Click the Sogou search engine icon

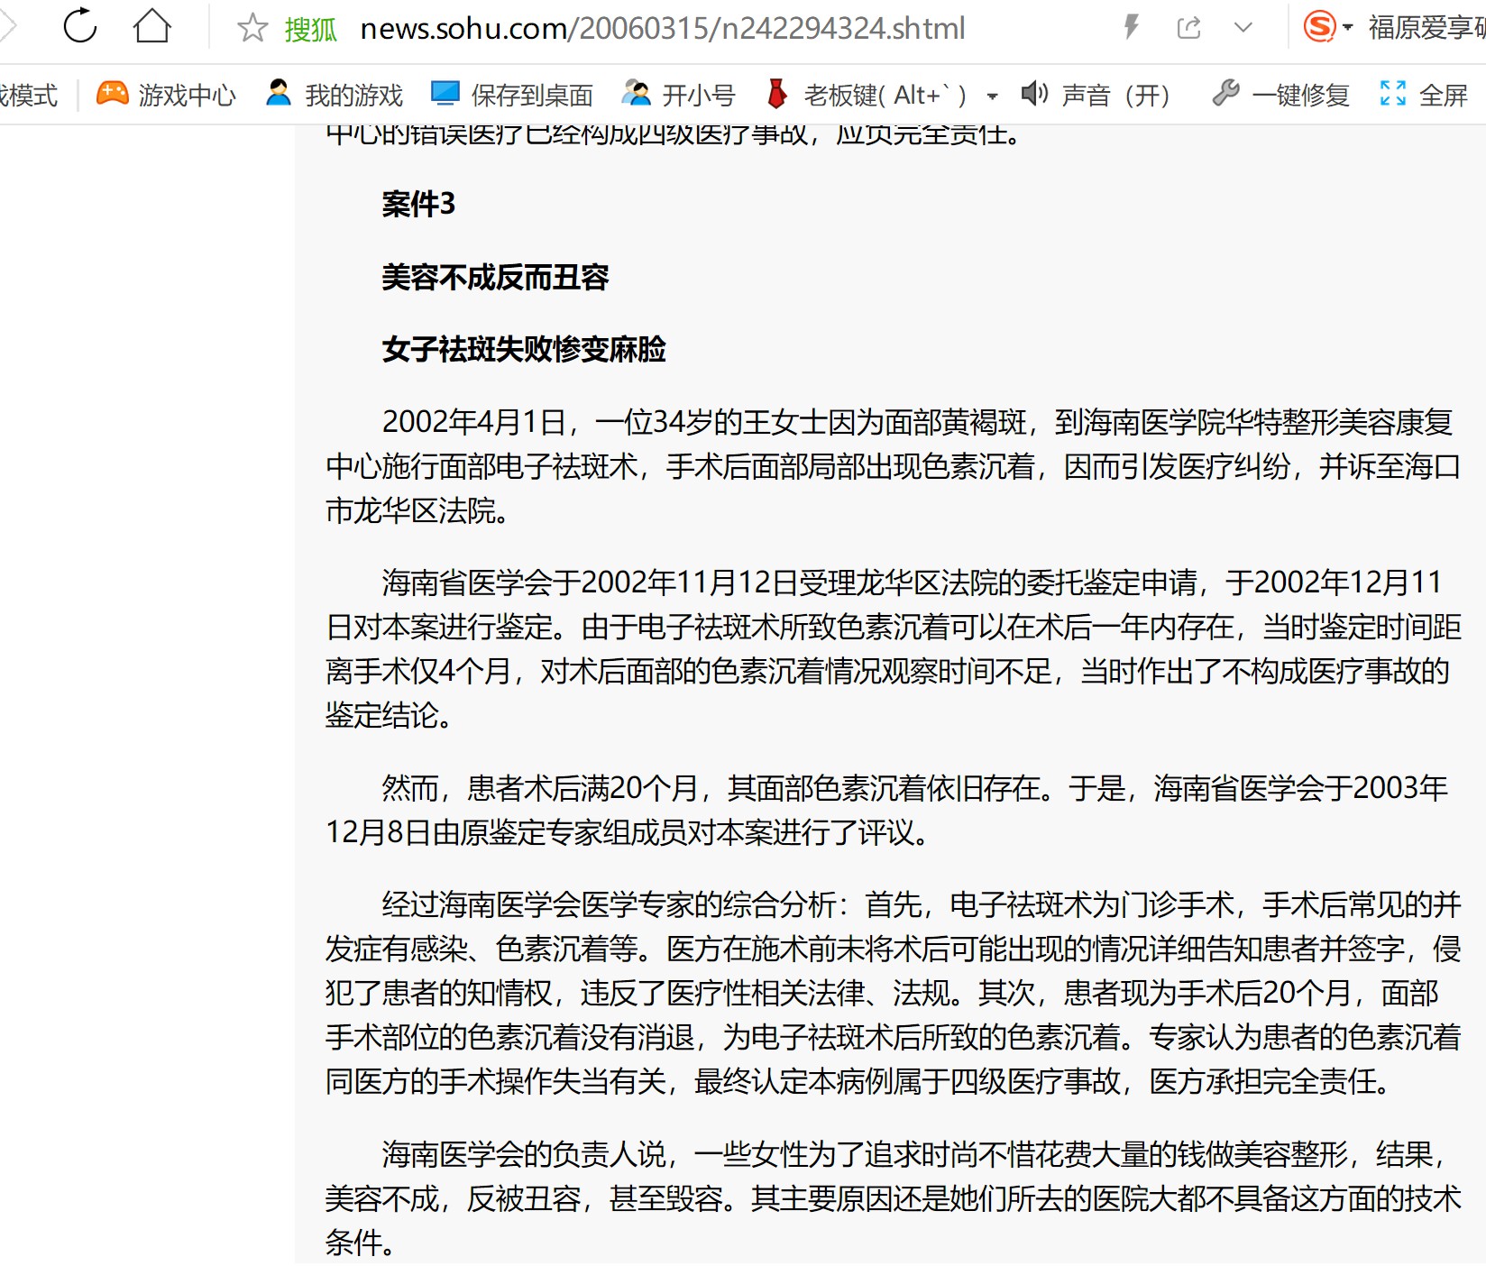point(1319,26)
